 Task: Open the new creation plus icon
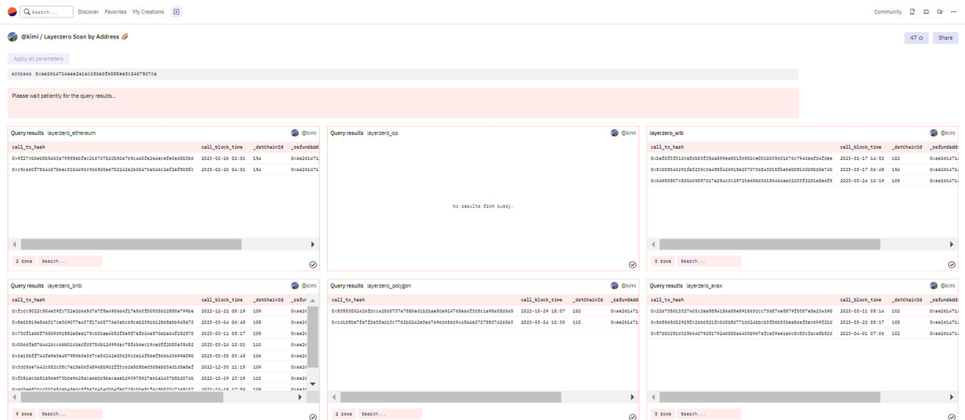tap(176, 12)
